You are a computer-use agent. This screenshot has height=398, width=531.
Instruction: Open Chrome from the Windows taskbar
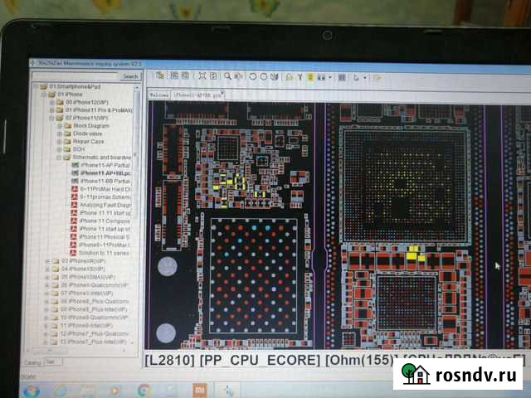coord(143,388)
